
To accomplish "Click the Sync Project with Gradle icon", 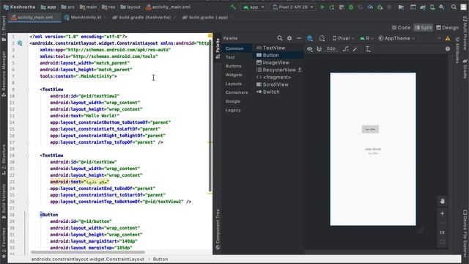I will (x=423, y=7).
